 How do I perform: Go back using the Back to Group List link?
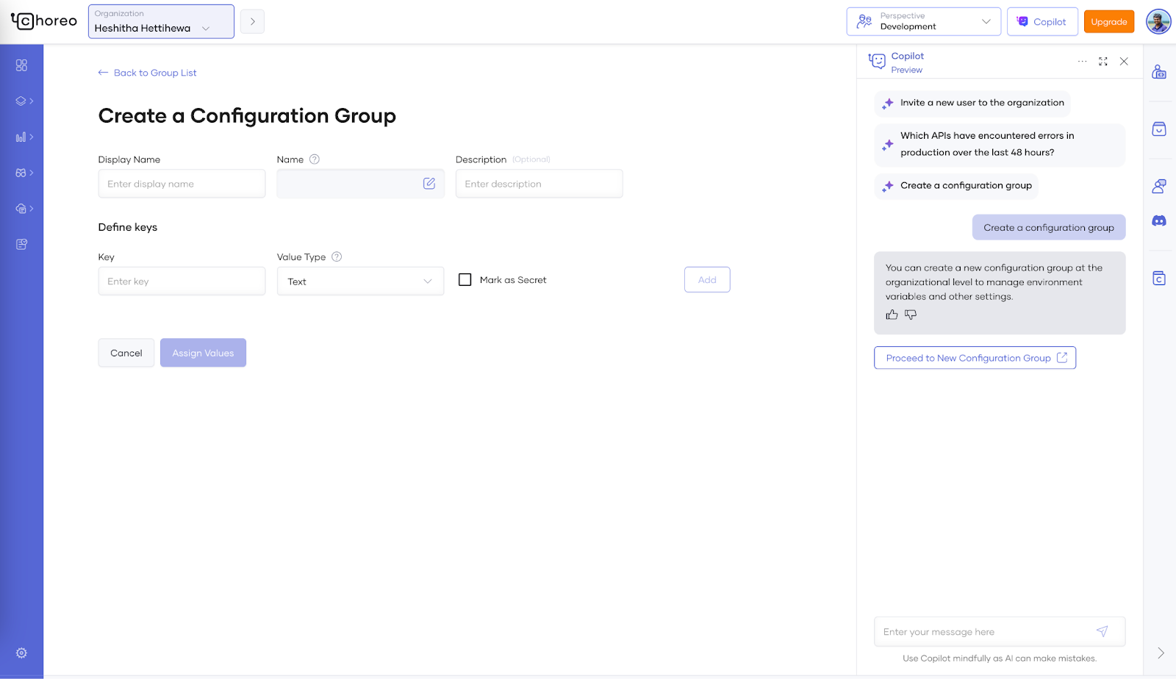tap(147, 73)
